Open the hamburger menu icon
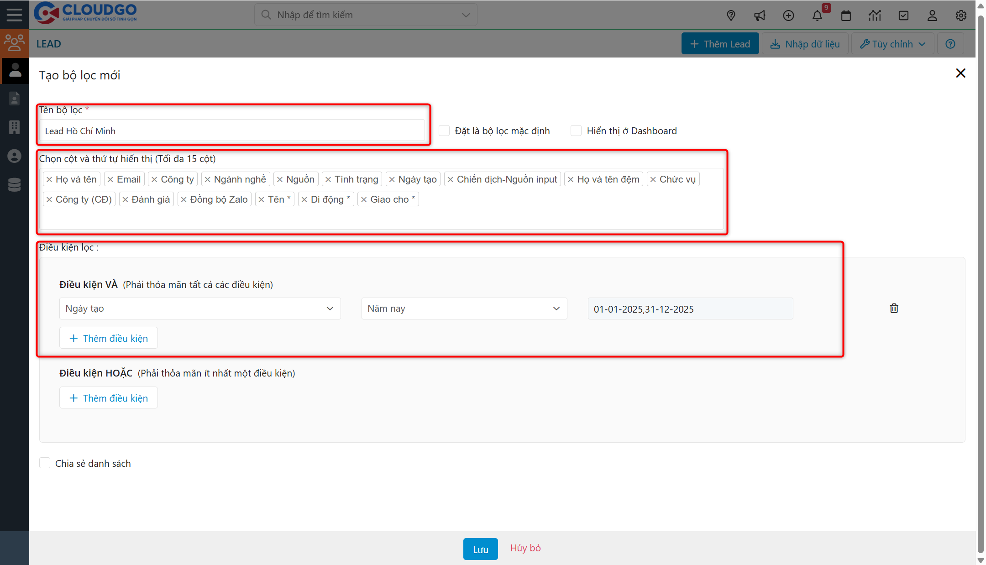 [14, 15]
